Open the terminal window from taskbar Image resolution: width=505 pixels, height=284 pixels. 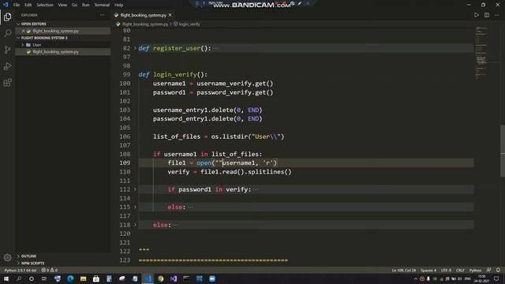[x=186, y=278]
